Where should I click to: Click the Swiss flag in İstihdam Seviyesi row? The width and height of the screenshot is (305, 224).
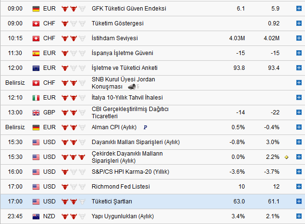coord(36,38)
